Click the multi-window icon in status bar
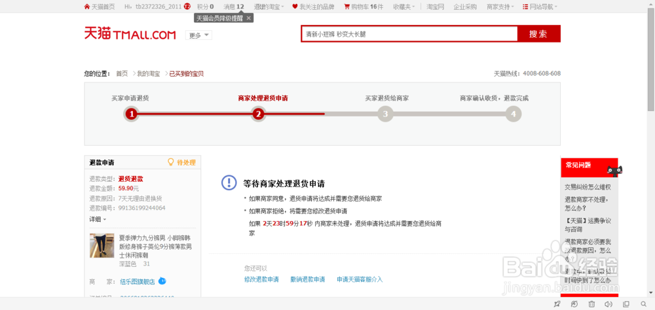The height and width of the screenshot is (310, 655). [x=626, y=304]
